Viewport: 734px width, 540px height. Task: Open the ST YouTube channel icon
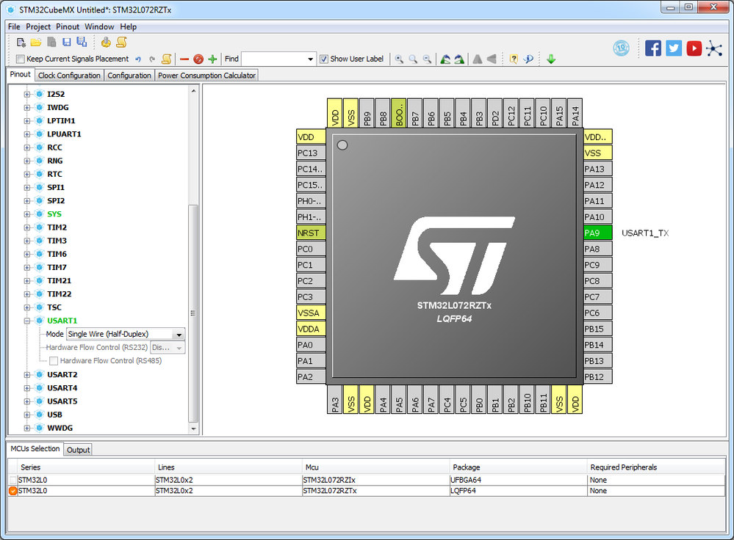[x=694, y=48]
